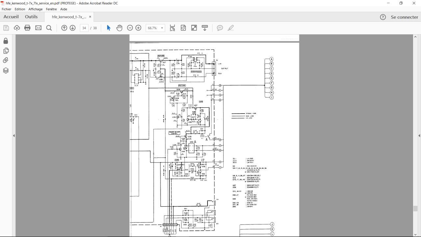Go to next page arrow
Screen dimensions: 421x237
click(73, 28)
